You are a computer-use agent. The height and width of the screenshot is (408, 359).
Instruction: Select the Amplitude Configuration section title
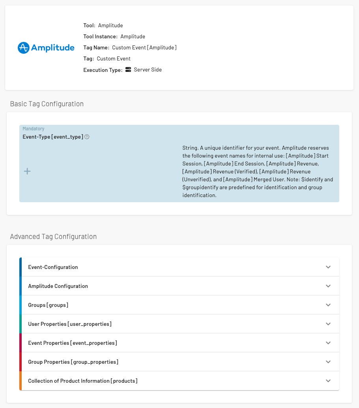pyautogui.click(x=58, y=286)
